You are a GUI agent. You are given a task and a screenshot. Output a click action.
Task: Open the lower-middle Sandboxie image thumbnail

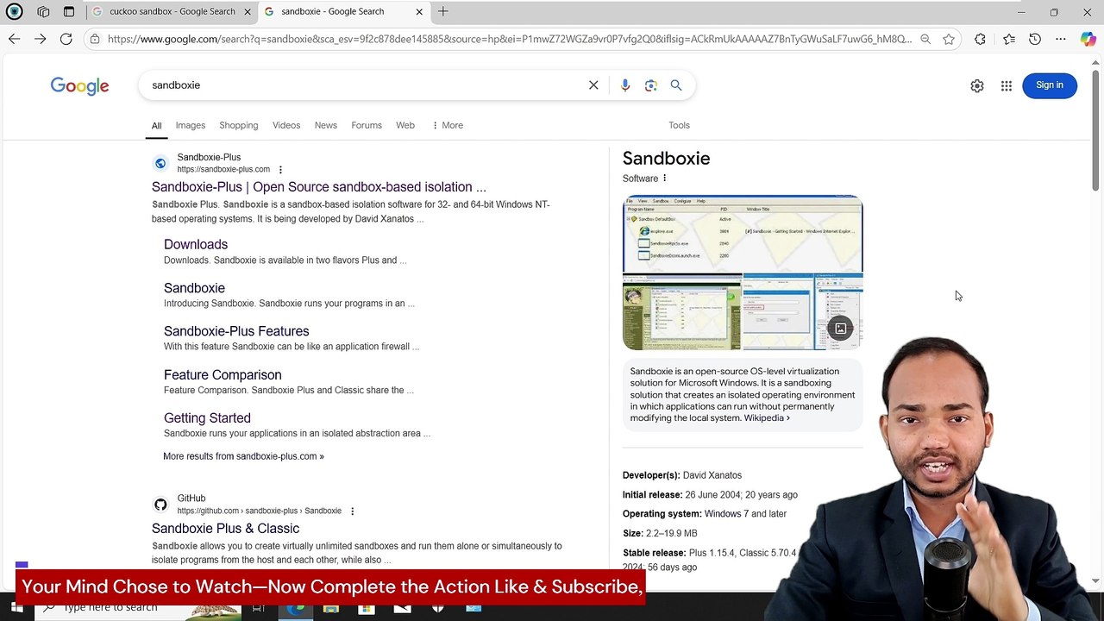[778, 312]
